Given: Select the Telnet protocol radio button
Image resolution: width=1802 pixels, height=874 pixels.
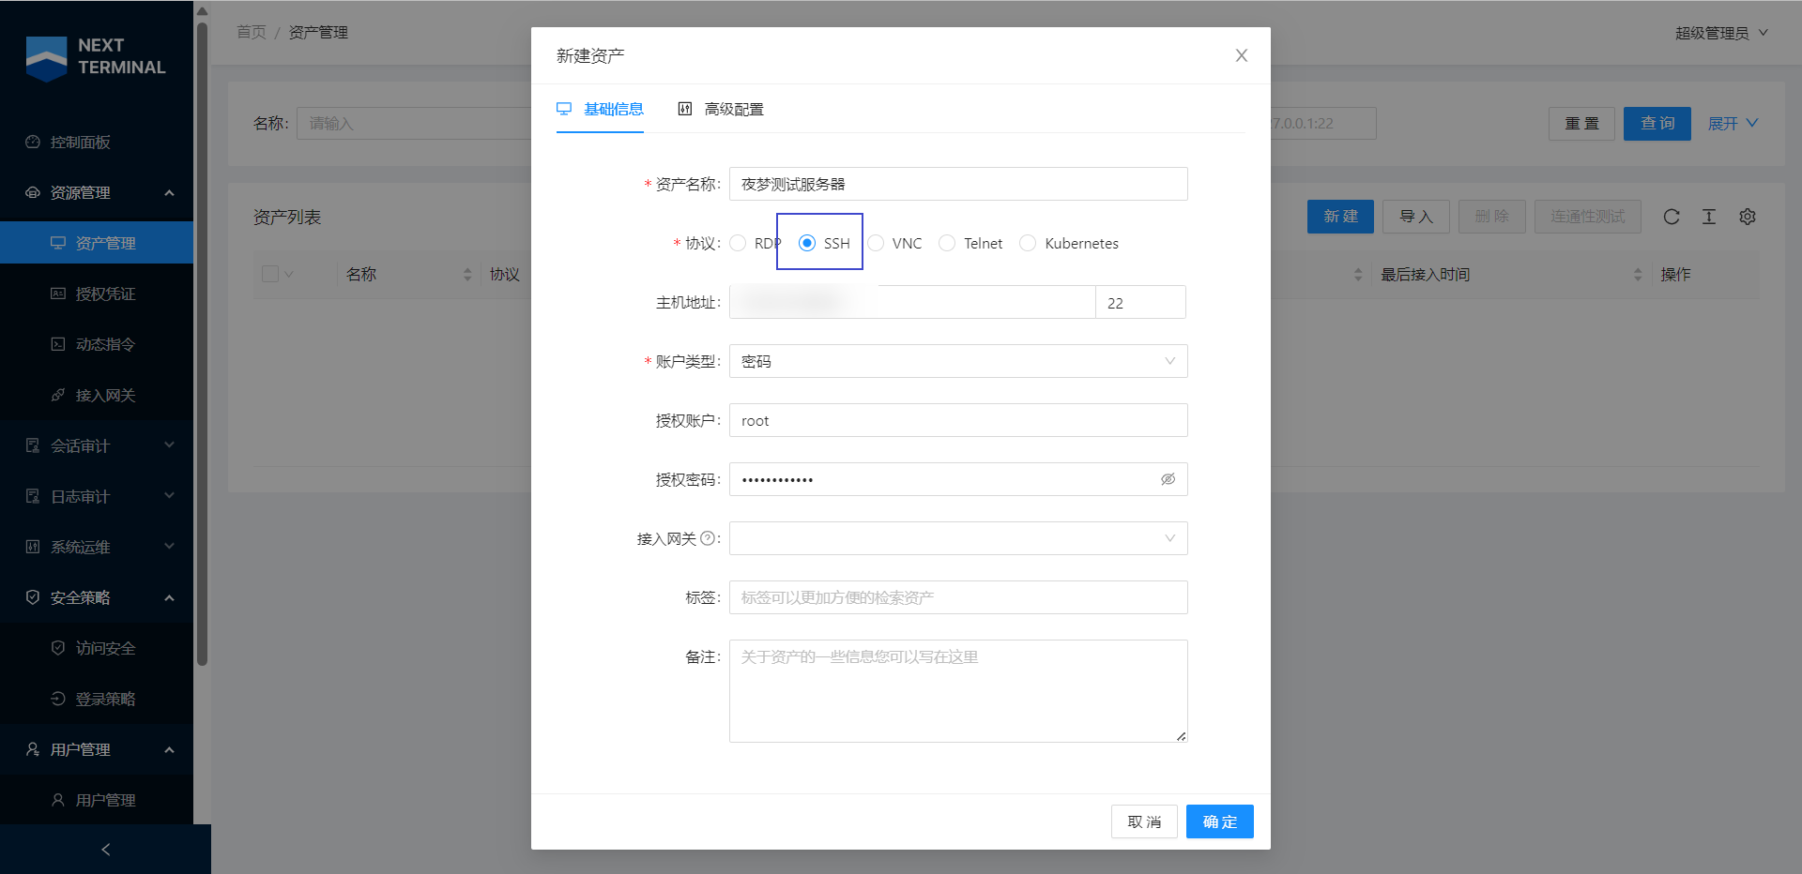Looking at the screenshot, I should coord(948,244).
